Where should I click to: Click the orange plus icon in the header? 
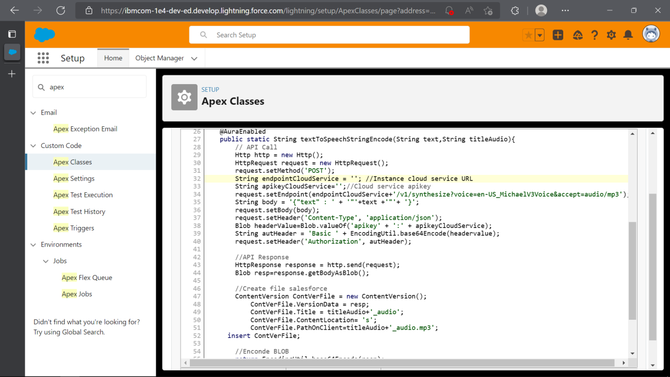point(558,35)
